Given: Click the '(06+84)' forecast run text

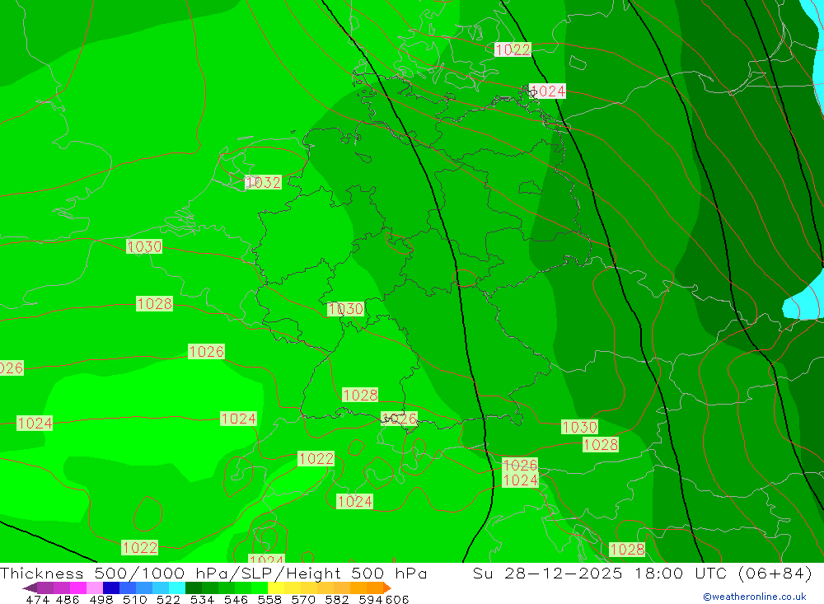Looking at the screenshot, I should pos(775,574).
